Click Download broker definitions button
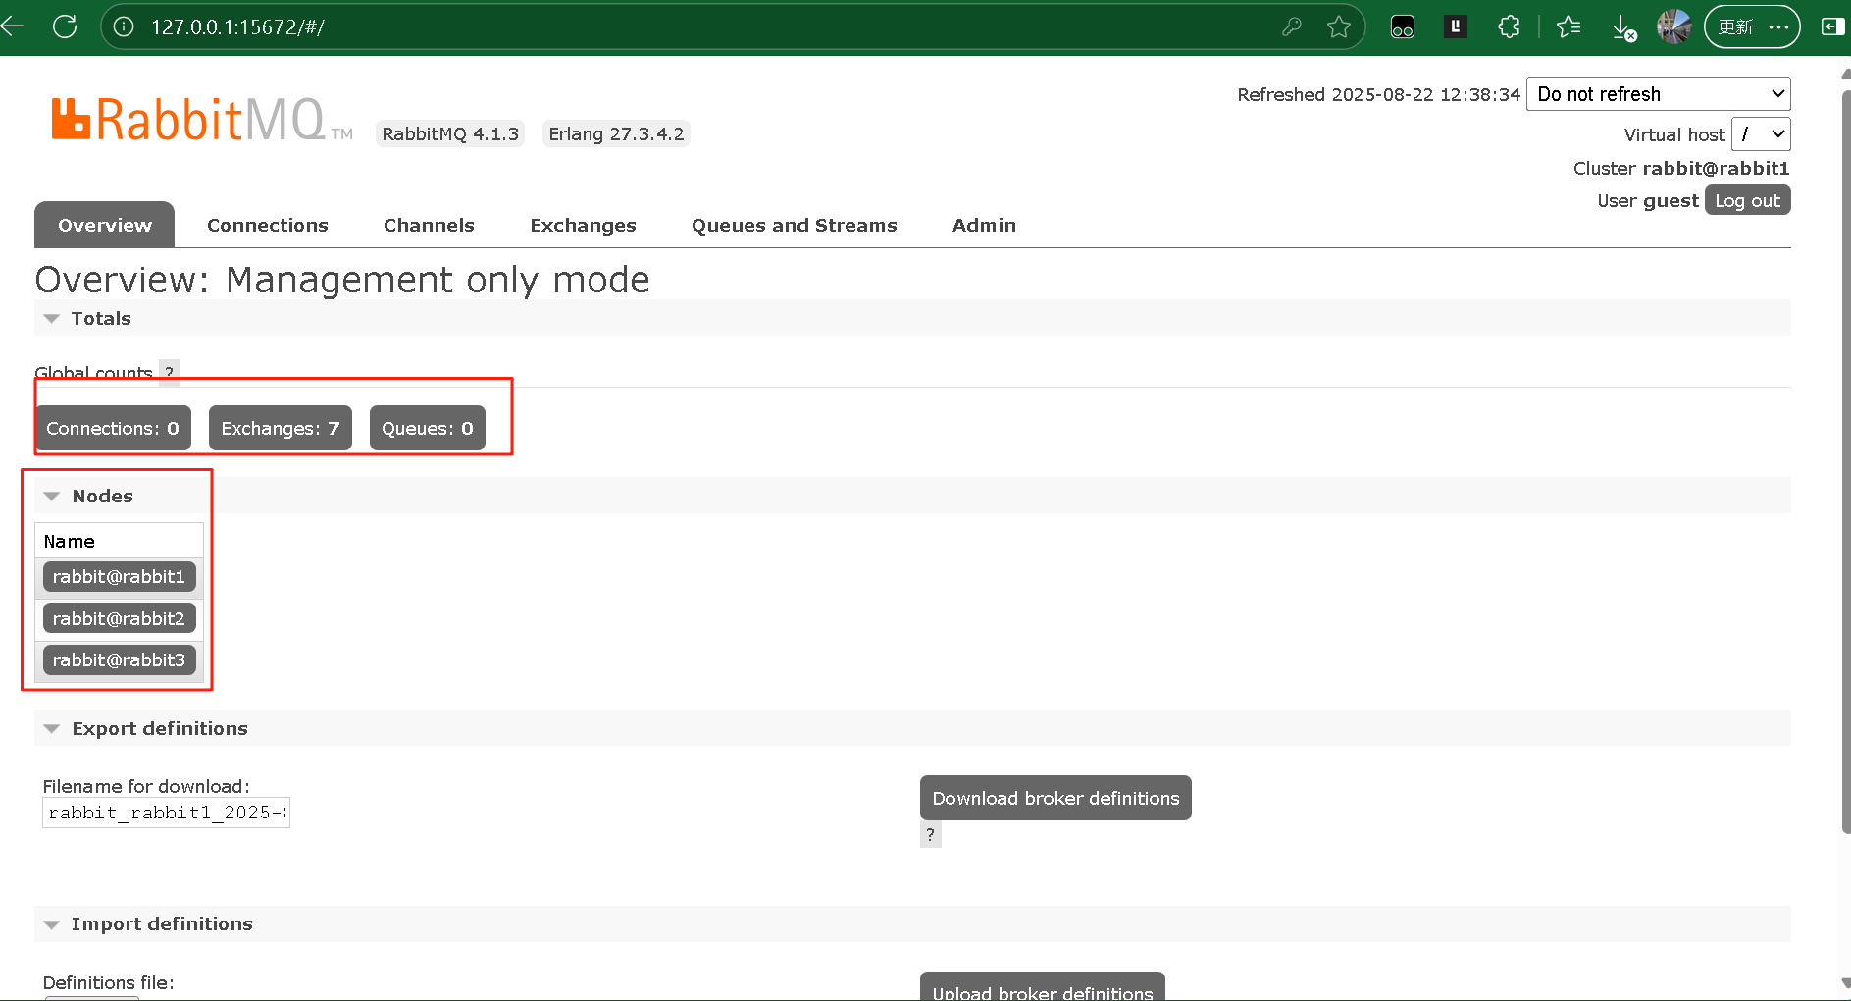The image size is (1851, 1001). tap(1054, 798)
